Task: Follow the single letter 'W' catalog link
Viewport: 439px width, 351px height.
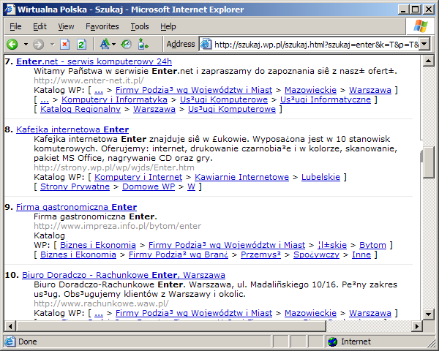Action: pyautogui.click(x=191, y=186)
